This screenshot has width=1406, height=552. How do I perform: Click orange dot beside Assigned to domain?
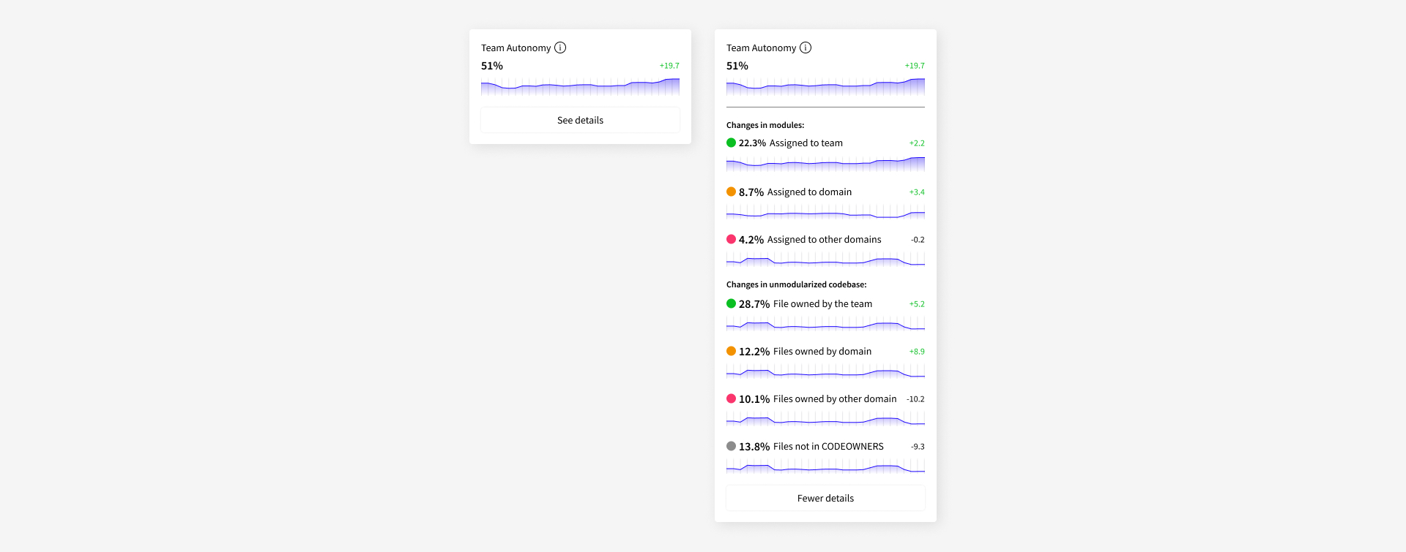coord(731,192)
